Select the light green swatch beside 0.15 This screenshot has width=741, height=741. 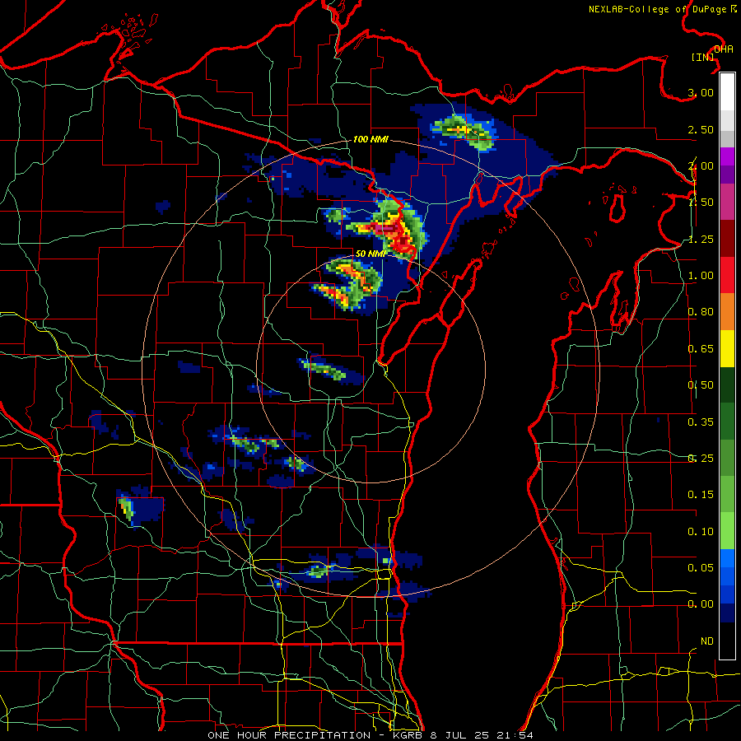coord(727,494)
